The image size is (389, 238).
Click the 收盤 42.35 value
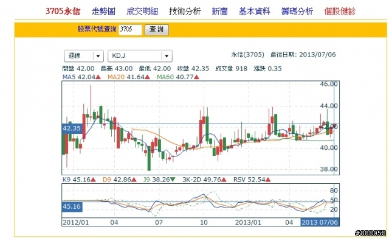[x=193, y=69]
